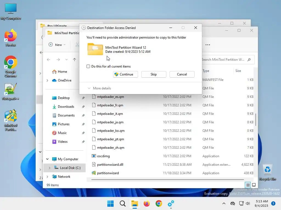Screen dimensions: 281x210
Task: Open the clock showing 5:13 AM
Action: [x=262, y=203]
